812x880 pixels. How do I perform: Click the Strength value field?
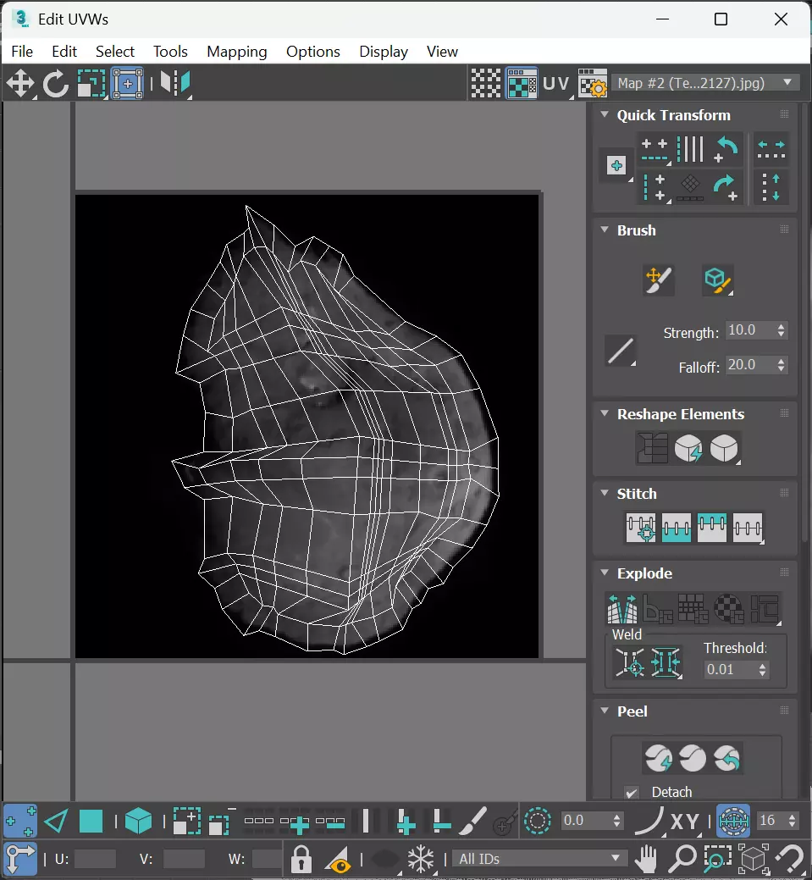click(749, 330)
